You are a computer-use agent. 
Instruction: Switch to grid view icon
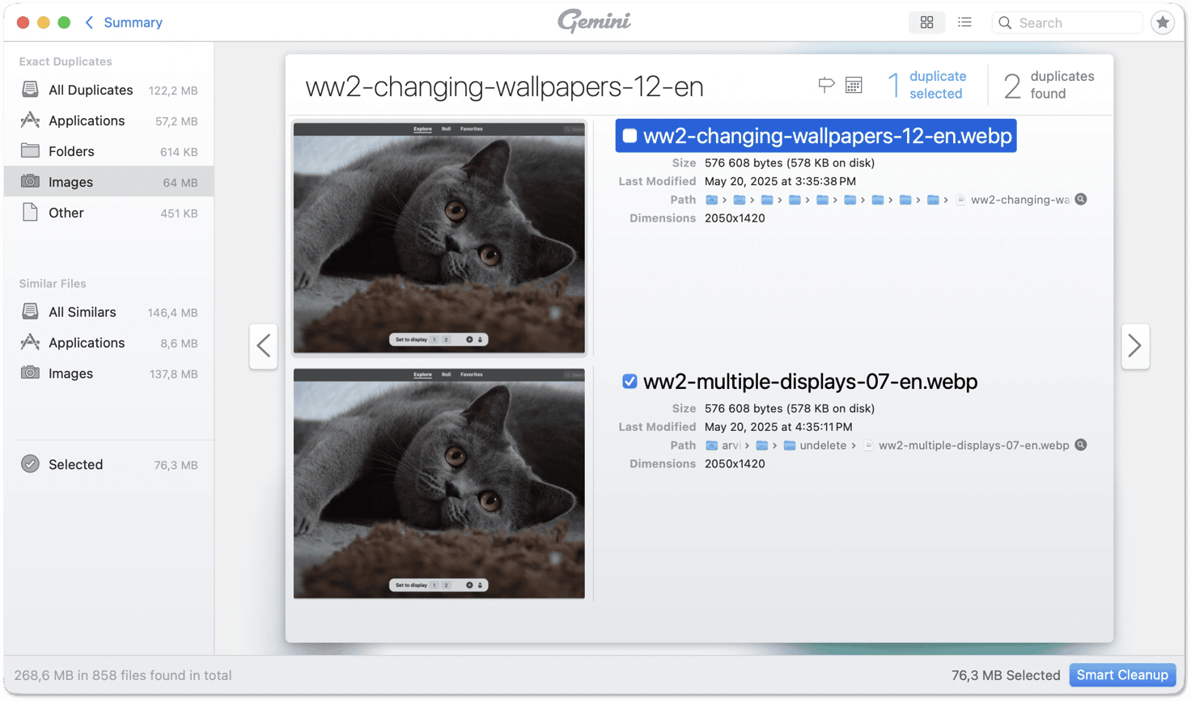(x=926, y=23)
